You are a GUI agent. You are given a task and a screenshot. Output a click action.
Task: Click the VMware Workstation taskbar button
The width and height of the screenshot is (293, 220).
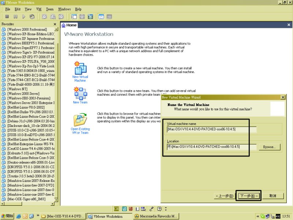110,216
